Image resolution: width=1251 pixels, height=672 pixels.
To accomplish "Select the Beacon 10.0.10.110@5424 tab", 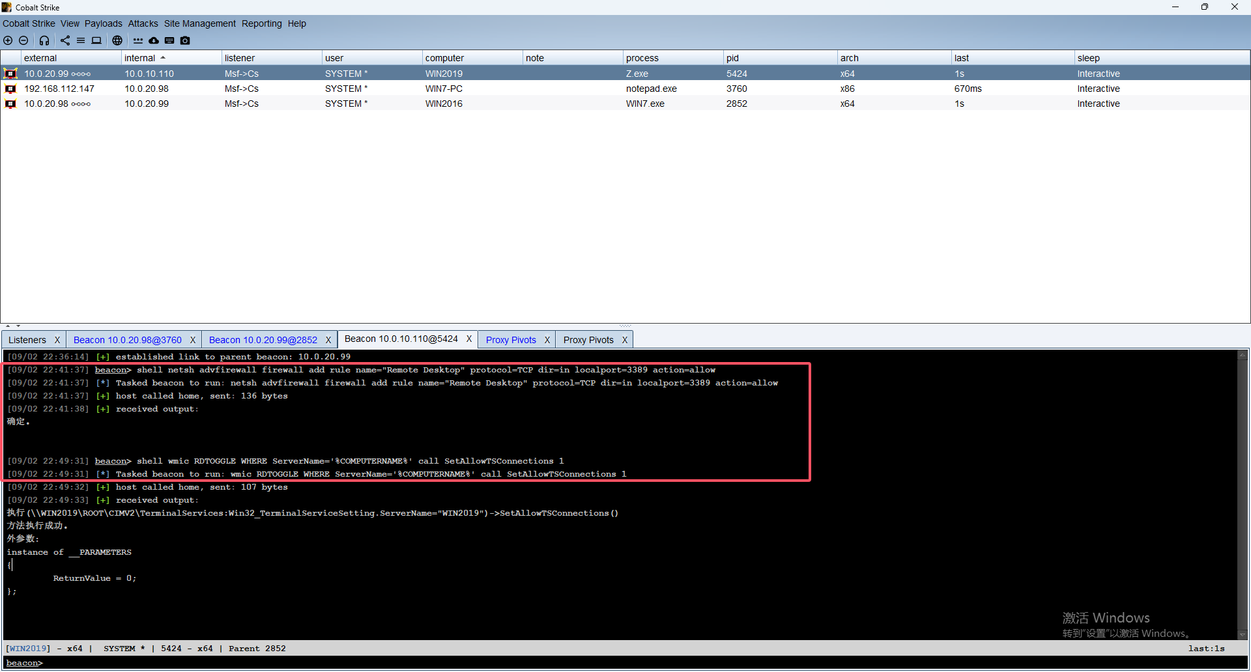I will point(401,339).
